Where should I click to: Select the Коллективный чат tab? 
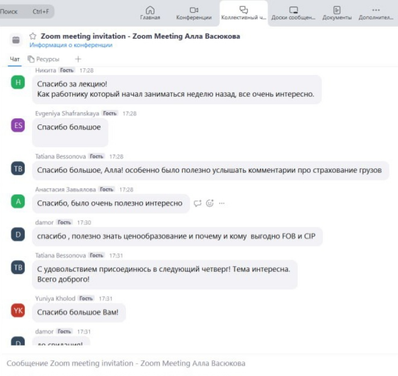coord(243,13)
